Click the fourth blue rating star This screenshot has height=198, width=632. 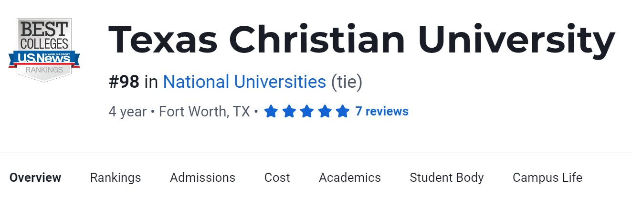[325, 112]
